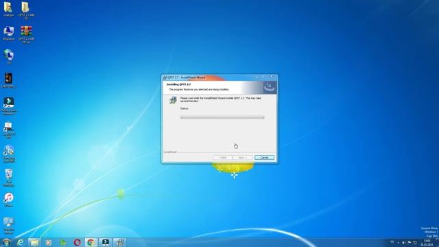Click the InstallShield banner logo
The height and width of the screenshot is (247, 439).
270,88
